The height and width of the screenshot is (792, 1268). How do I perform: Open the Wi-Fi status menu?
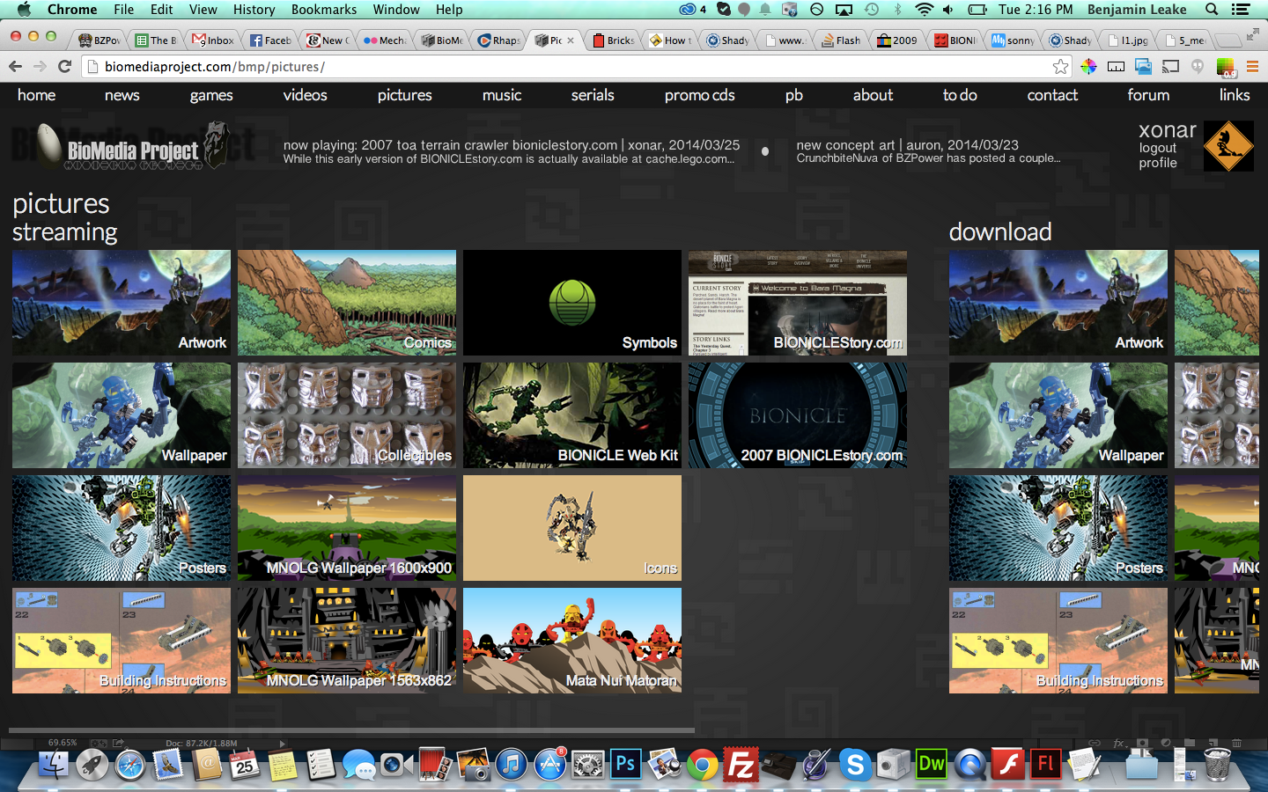pos(924,10)
